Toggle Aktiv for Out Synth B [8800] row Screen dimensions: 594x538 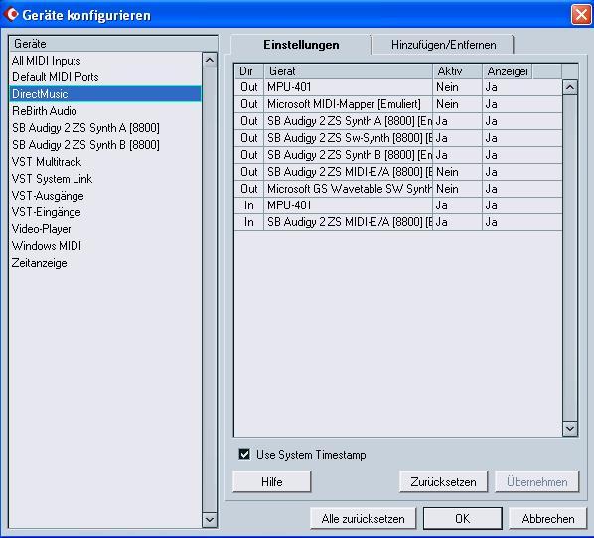[x=457, y=155]
